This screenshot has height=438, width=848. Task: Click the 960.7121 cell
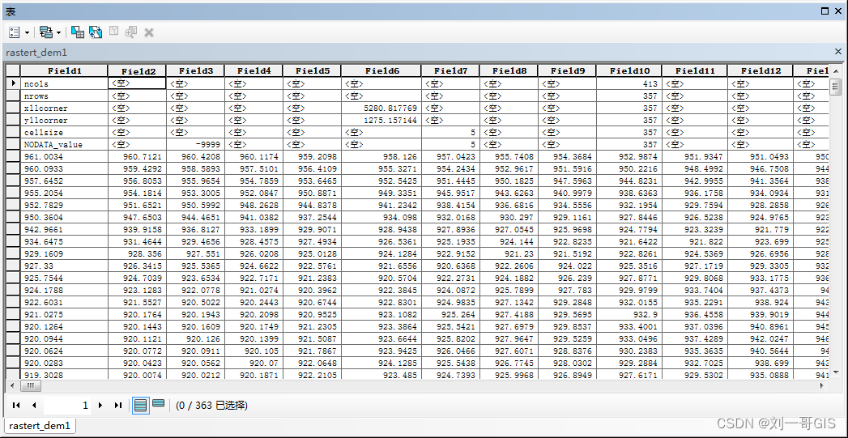(137, 157)
